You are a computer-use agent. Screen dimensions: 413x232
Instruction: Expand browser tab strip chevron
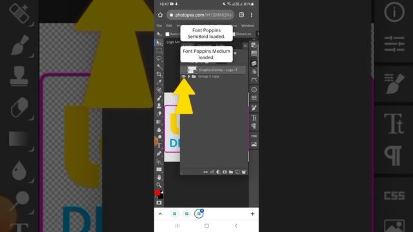tap(161, 214)
